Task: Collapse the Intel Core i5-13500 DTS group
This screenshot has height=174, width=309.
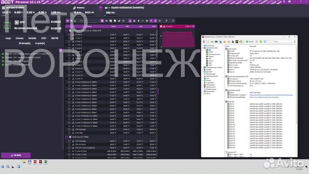Action: click(x=67, y=31)
